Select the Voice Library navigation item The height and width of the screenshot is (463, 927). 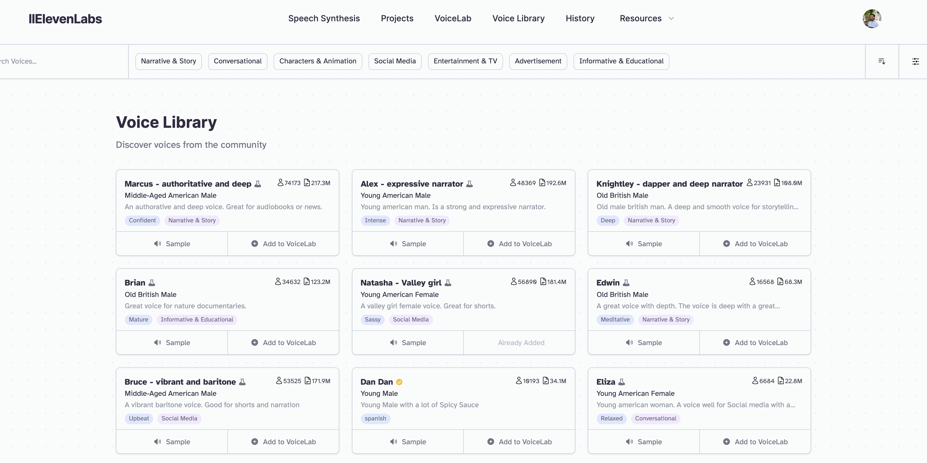(x=518, y=18)
